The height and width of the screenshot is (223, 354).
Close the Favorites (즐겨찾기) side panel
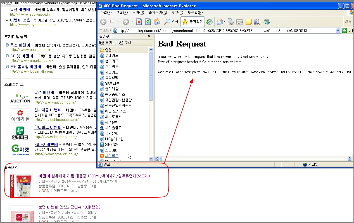149,36
